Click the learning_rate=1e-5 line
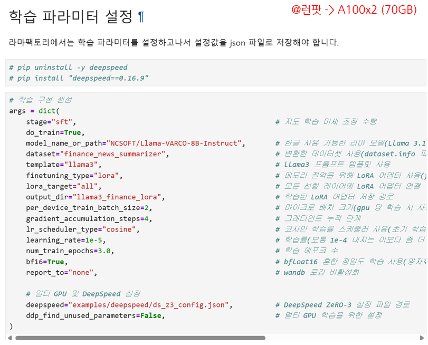This screenshot has height=345, width=428. 66,240
